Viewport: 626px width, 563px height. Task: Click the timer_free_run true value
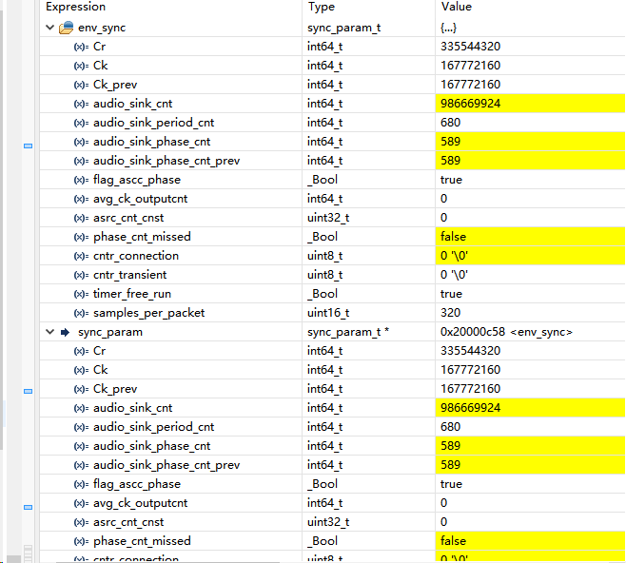click(451, 294)
